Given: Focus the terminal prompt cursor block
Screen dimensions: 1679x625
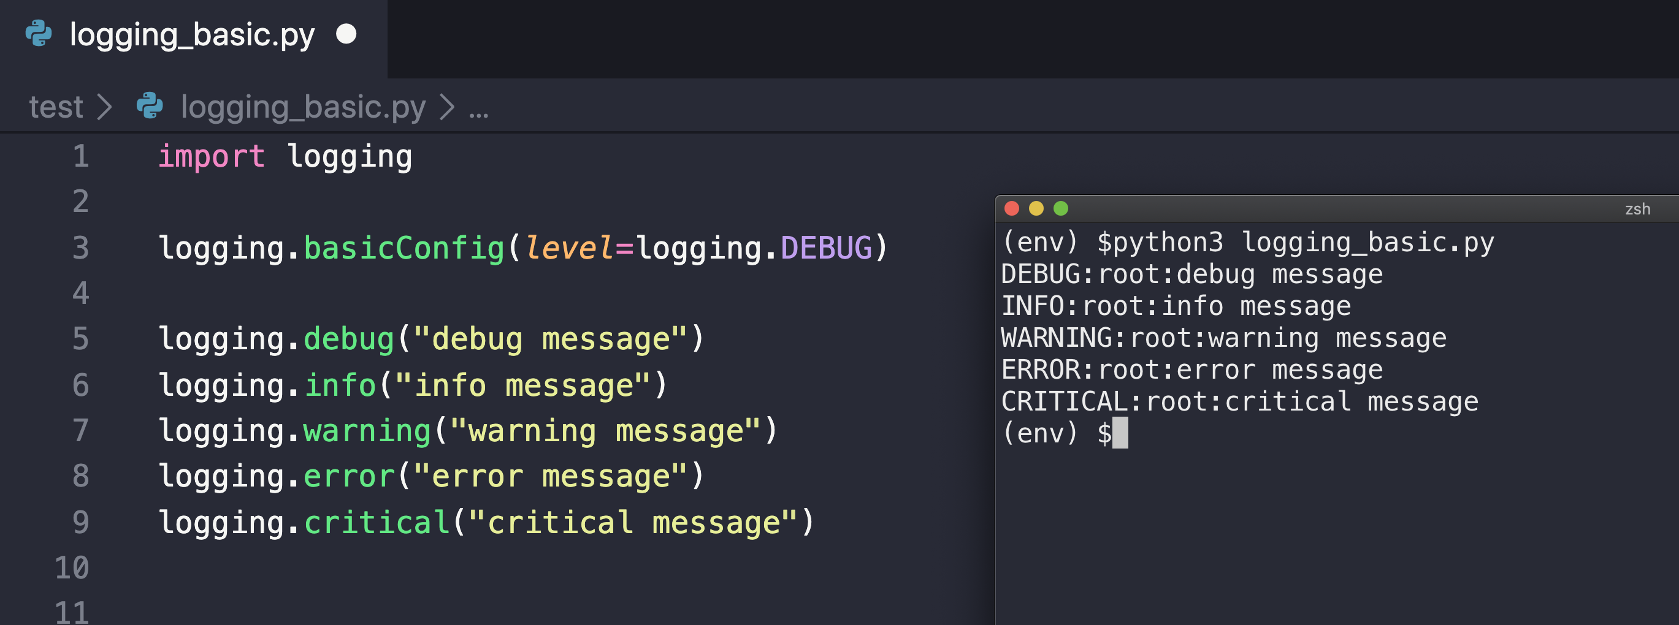Looking at the screenshot, I should (1120, 433).
